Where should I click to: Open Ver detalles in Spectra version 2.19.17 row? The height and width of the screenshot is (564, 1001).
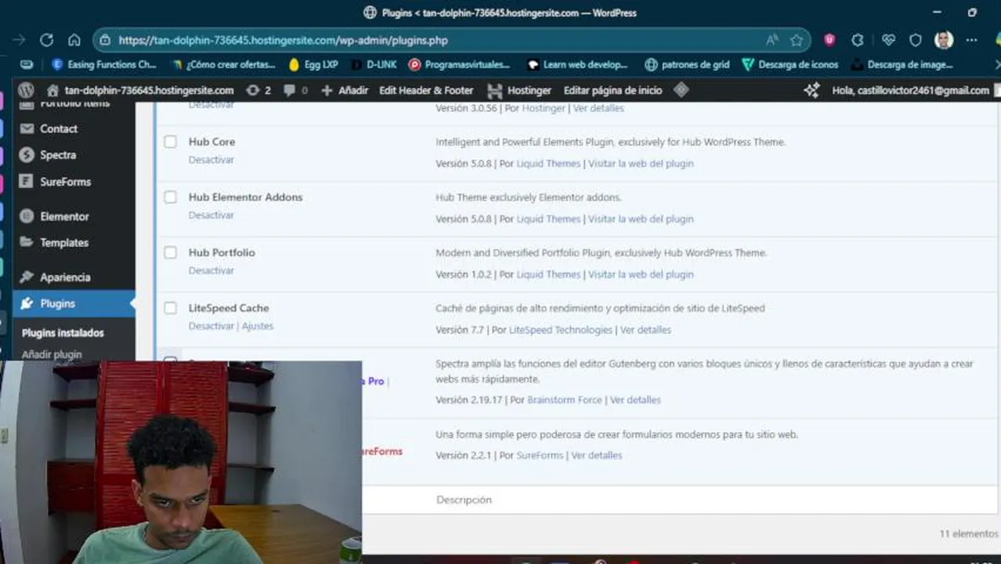coord(635,399)
